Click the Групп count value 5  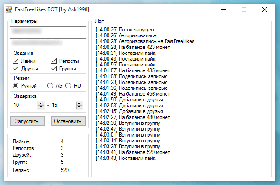[62, 162]
